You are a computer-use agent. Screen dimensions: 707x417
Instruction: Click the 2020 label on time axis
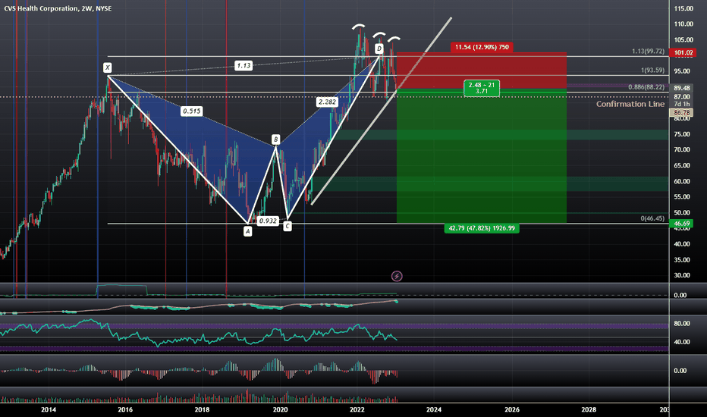(280, 409)
